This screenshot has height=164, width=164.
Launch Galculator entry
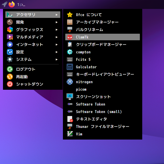103,67
